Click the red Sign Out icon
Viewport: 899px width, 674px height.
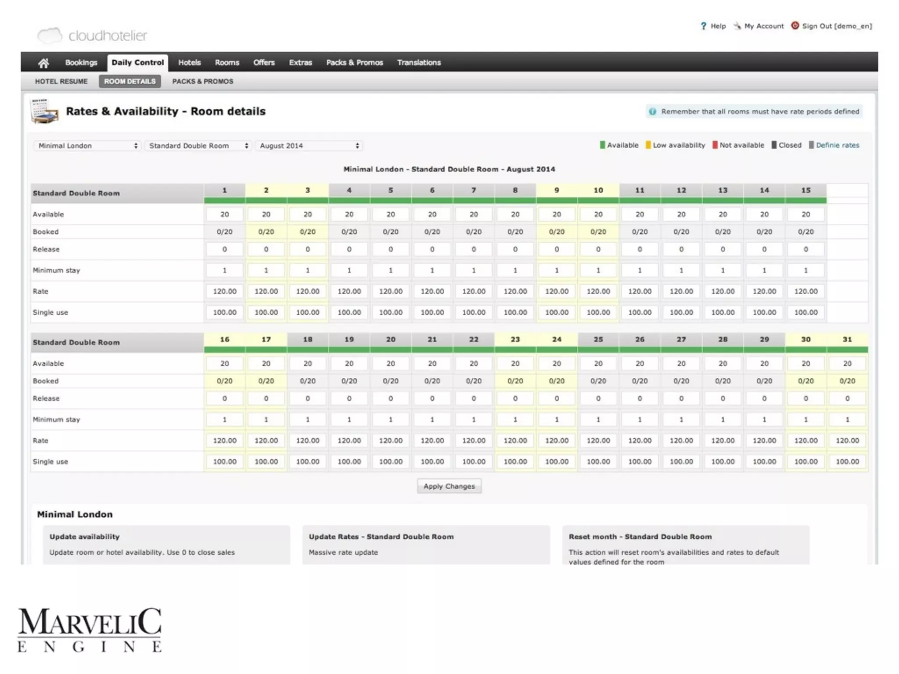pos(795,25)
